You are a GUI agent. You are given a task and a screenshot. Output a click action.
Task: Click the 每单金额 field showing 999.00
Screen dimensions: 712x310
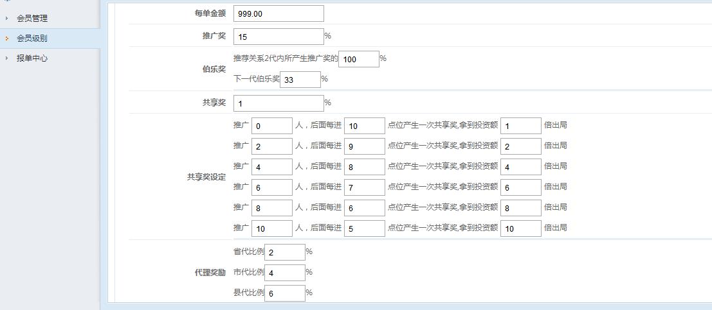coord(278,13)
